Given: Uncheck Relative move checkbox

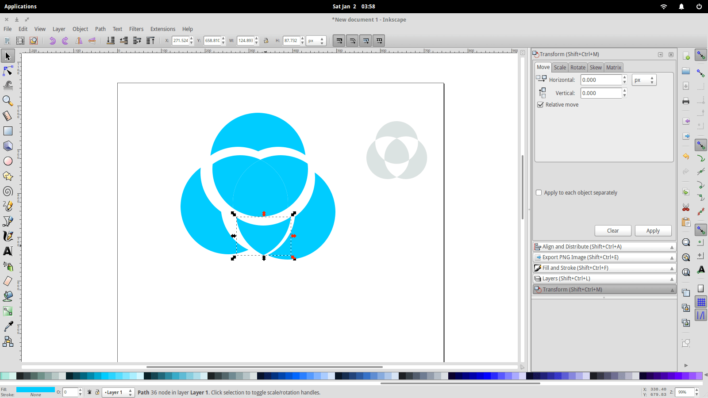Looking at the screenshot, I should tap(540, 105).
